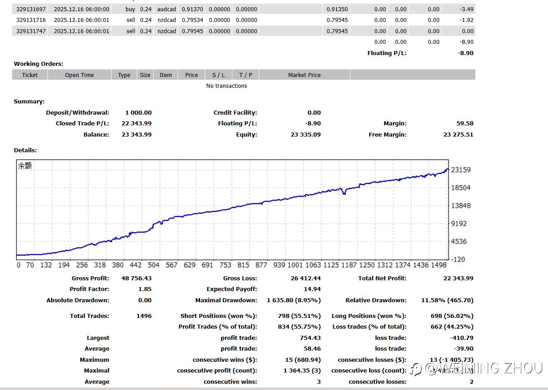Click the Total Net Profit value

[x=458, y=278]
